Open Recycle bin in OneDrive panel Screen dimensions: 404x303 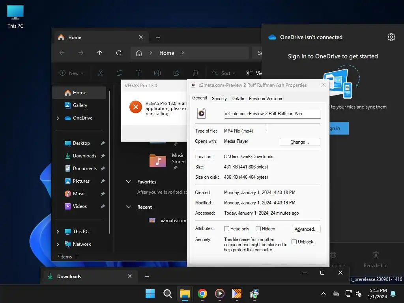pos(376,260)
